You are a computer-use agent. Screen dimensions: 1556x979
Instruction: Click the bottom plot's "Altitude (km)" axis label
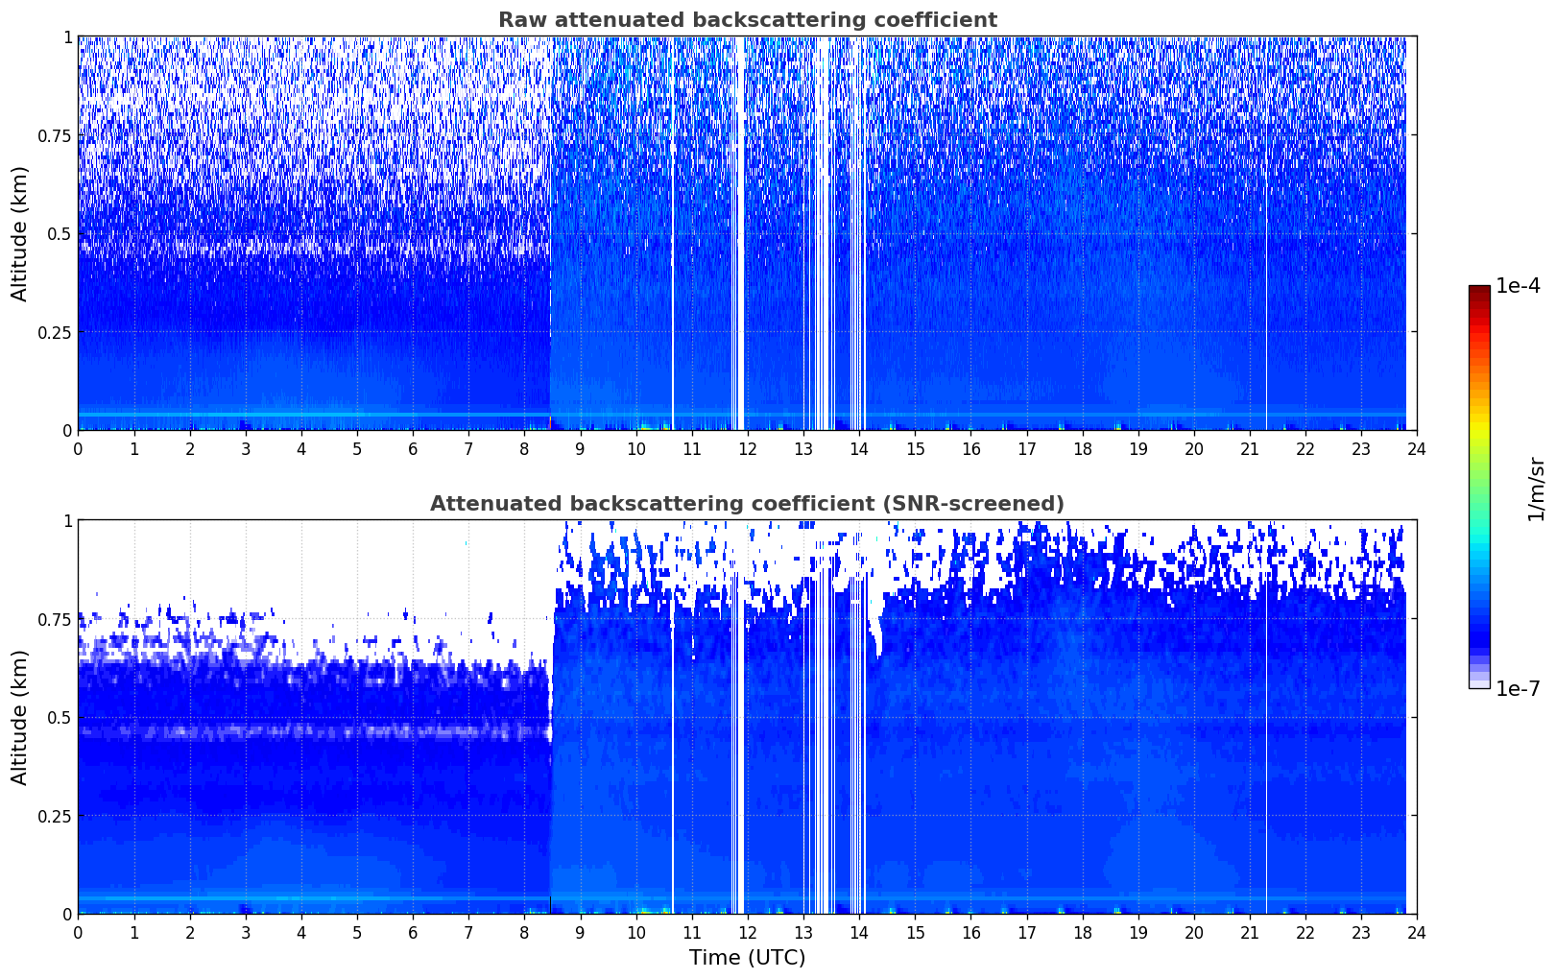20,717
